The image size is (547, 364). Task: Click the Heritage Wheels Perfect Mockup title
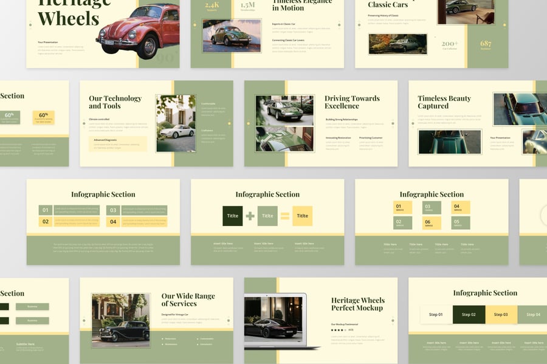click(357, 304)
